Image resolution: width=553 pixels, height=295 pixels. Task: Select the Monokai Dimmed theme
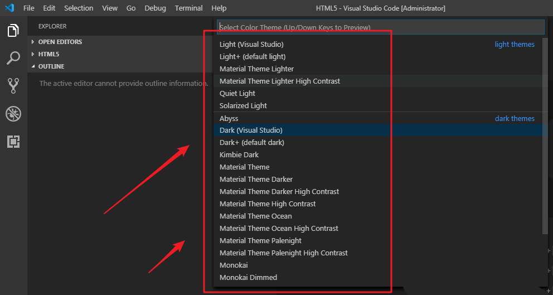(x=248, y=277)
